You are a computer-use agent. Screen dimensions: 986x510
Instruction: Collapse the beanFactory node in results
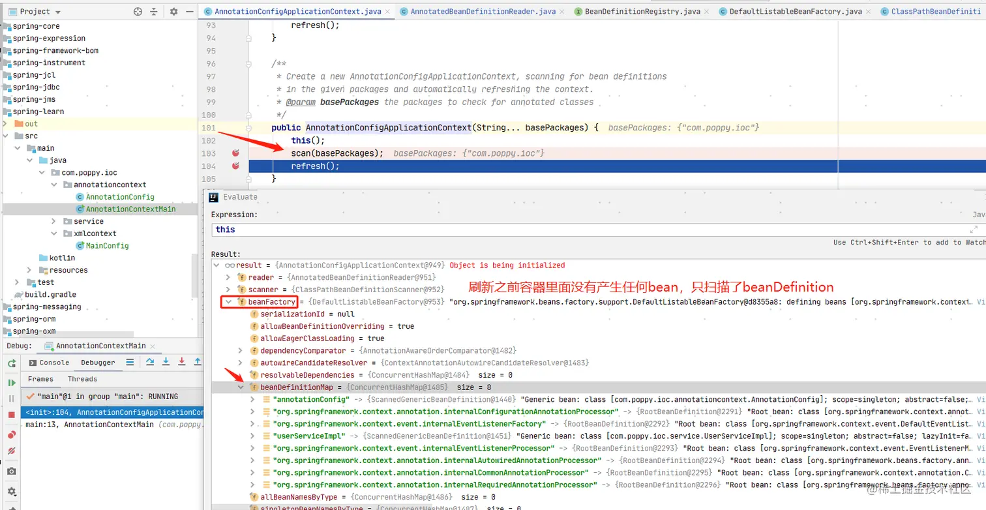[228, 302]
